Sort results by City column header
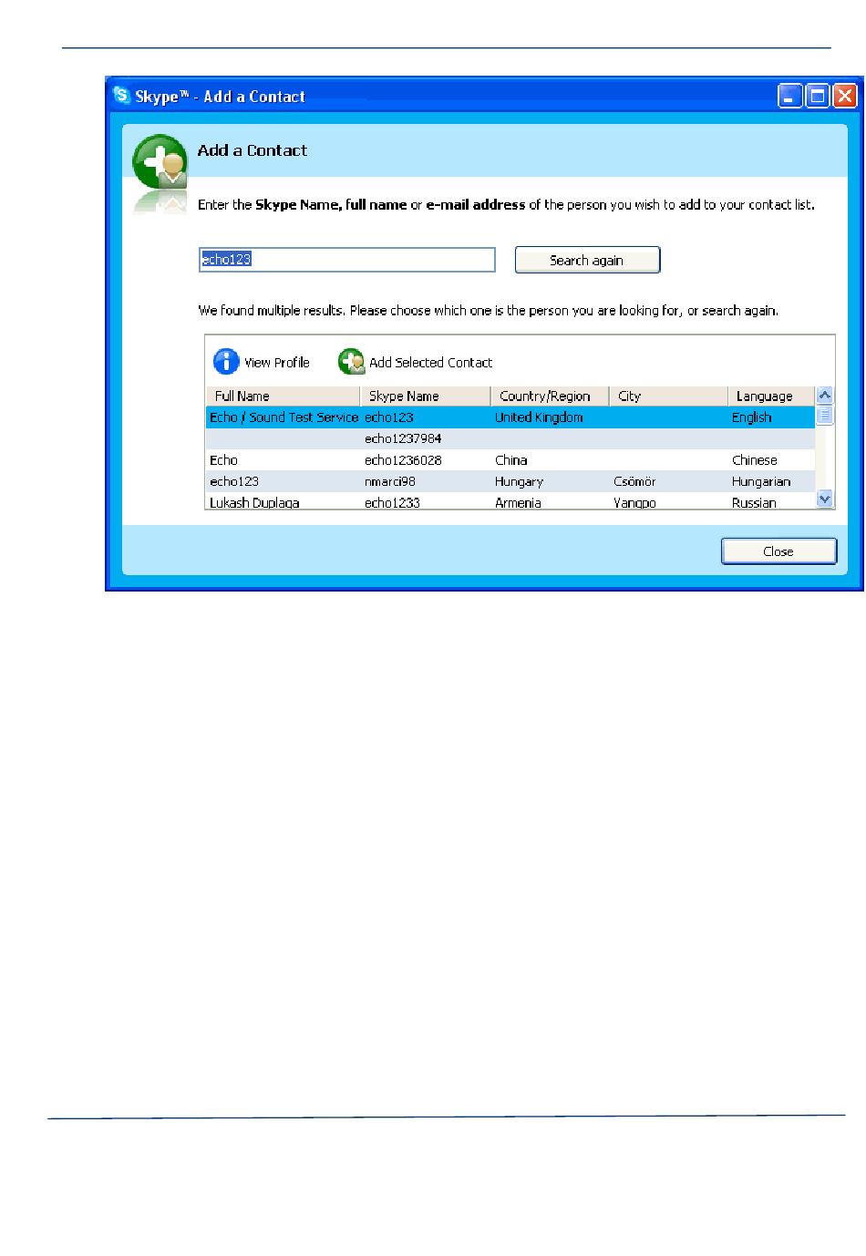This screenshot has height=1256, width=866. click(x=668, y=396)
